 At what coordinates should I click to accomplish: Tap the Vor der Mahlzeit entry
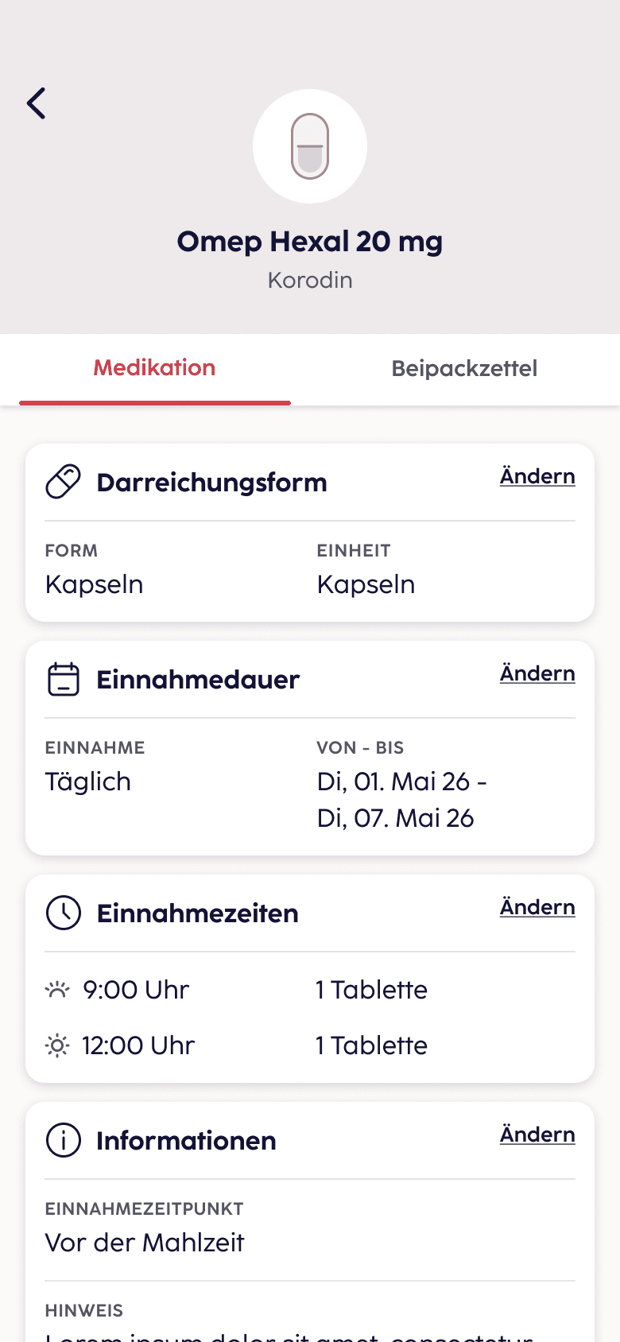click(x=145, y=1243)
